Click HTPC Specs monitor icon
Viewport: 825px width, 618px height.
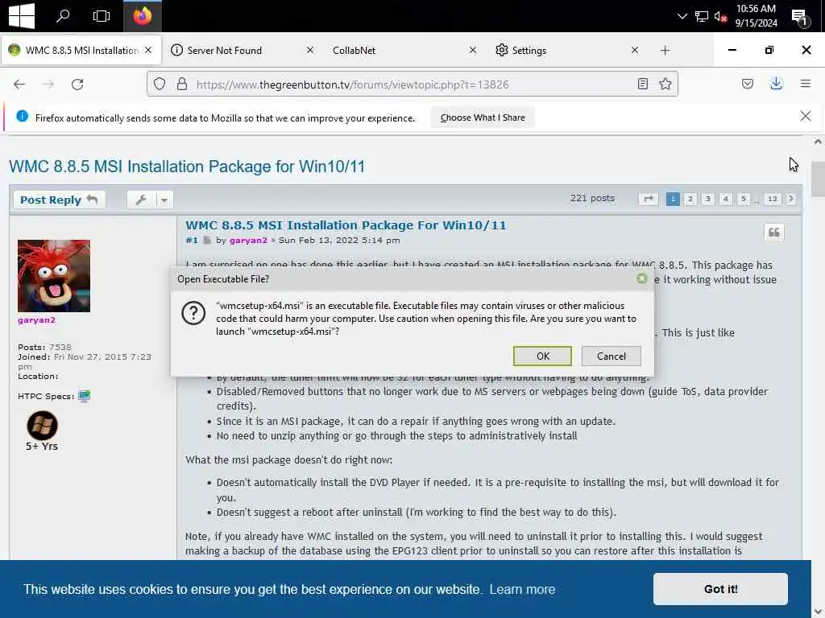coord(84,396)
